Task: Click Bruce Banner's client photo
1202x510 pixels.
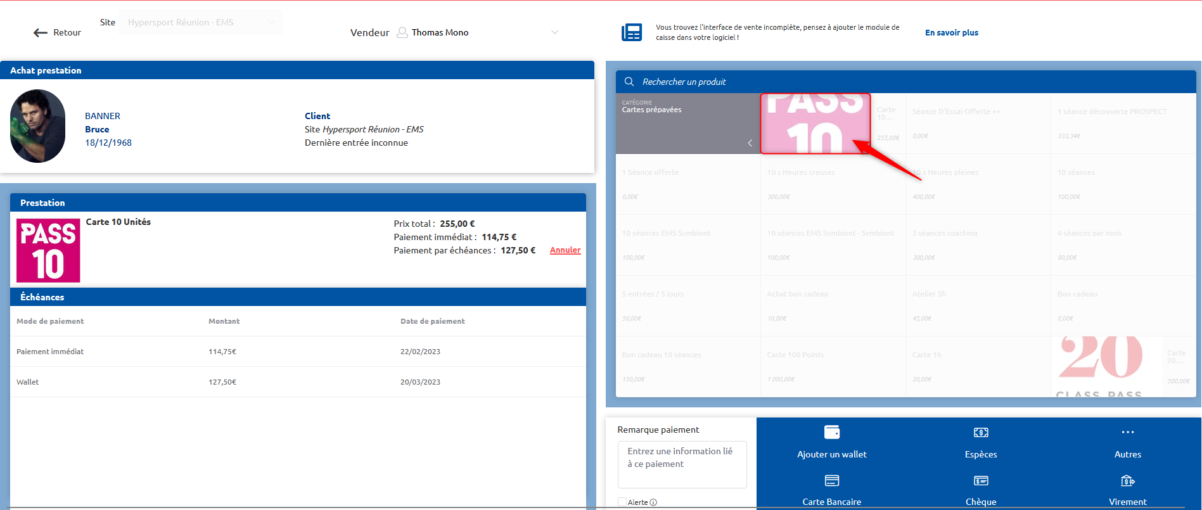Action: tap(37, 126)
